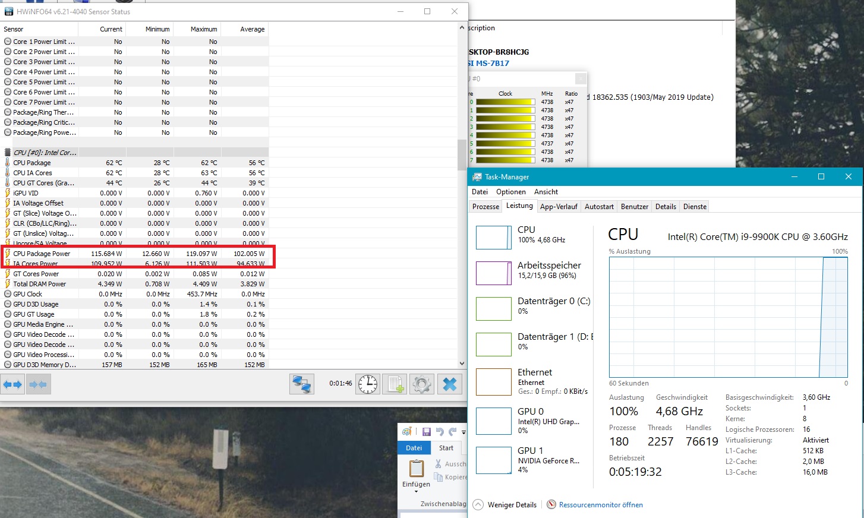Click the Einfügen clipboard icon in Paint
This screenshot has width=864, height=518.
[416, 469]
